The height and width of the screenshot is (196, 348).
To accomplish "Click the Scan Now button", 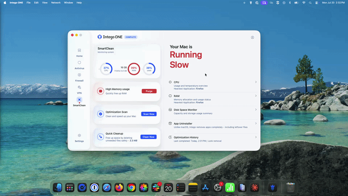I will point(149,114).
